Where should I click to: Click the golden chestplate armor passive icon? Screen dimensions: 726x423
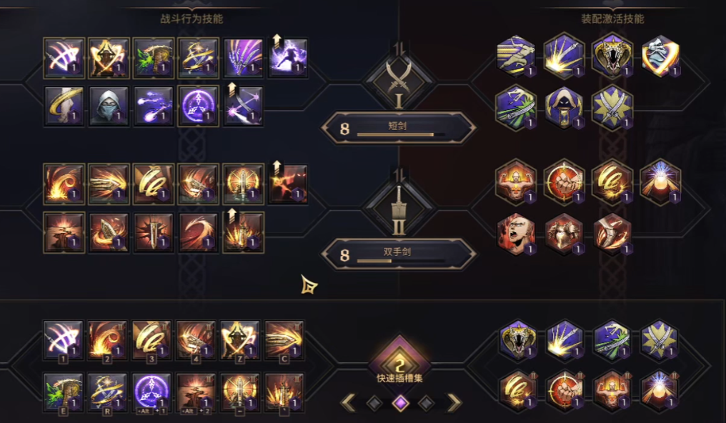pos(564,234)
